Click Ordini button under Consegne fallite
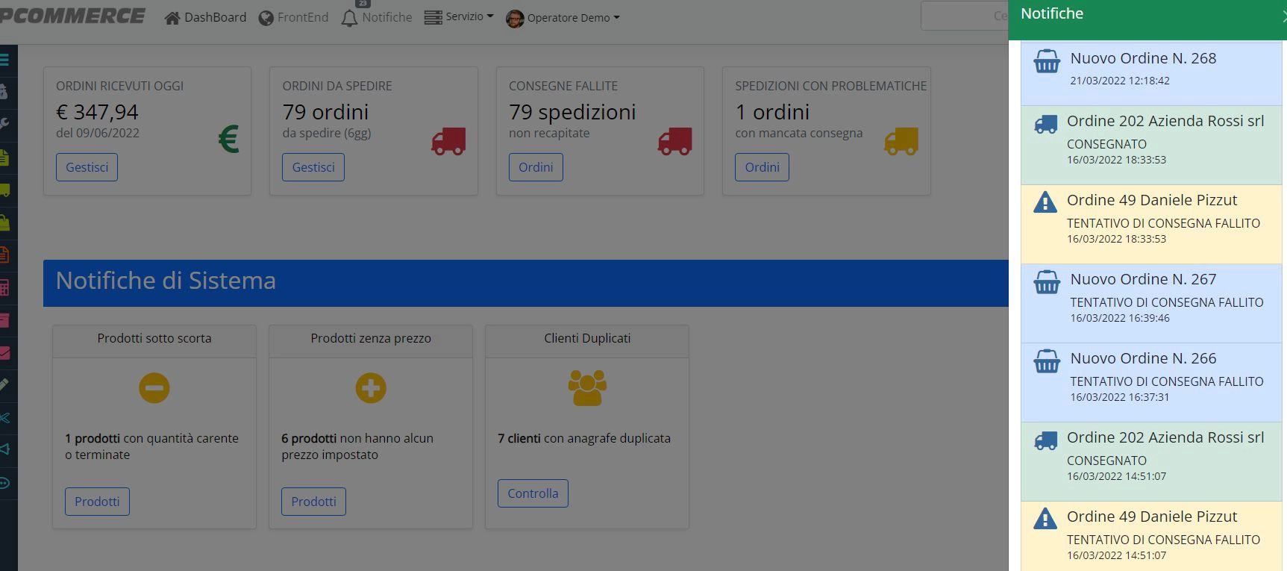The height and width of the screenshot is (571, 1287). point(536,167)
